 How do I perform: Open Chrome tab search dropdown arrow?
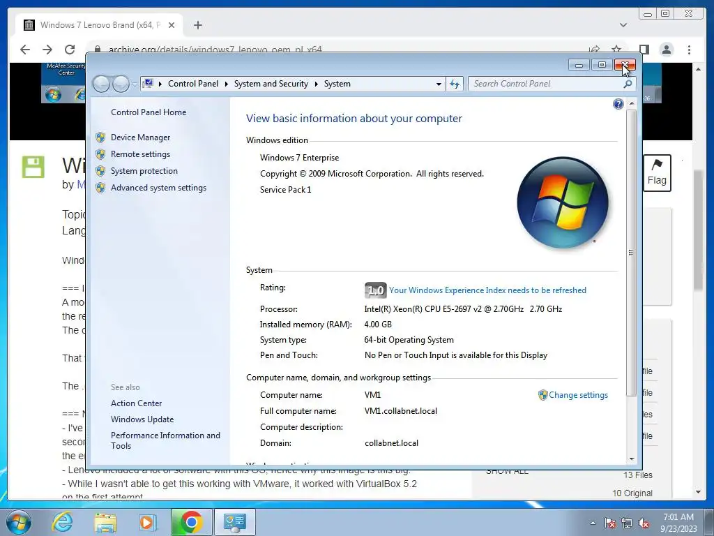623,25
